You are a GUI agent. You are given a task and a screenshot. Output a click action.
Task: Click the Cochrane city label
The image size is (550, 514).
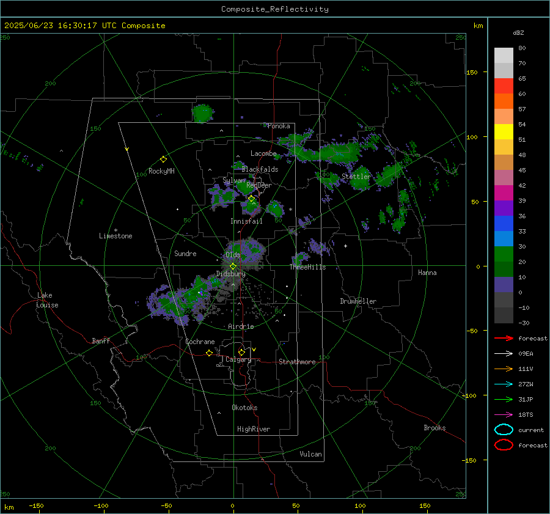[200, 342]
